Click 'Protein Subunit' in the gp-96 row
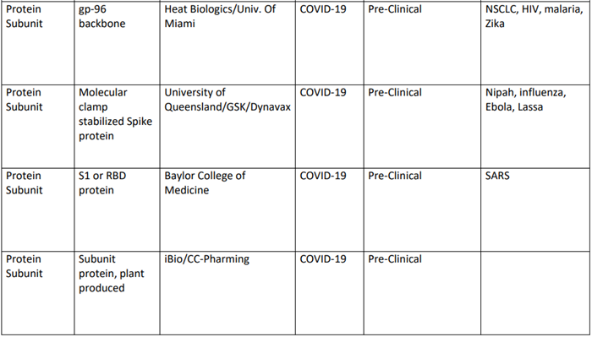Viewport: 592px width, 337px height. click(25, 16)
